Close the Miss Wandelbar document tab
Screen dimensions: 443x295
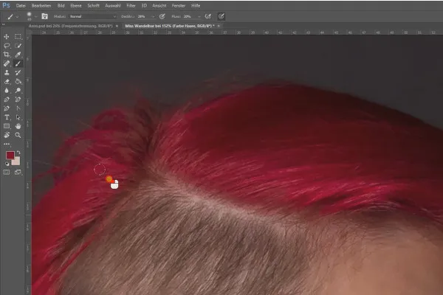[x=219, y=26]
